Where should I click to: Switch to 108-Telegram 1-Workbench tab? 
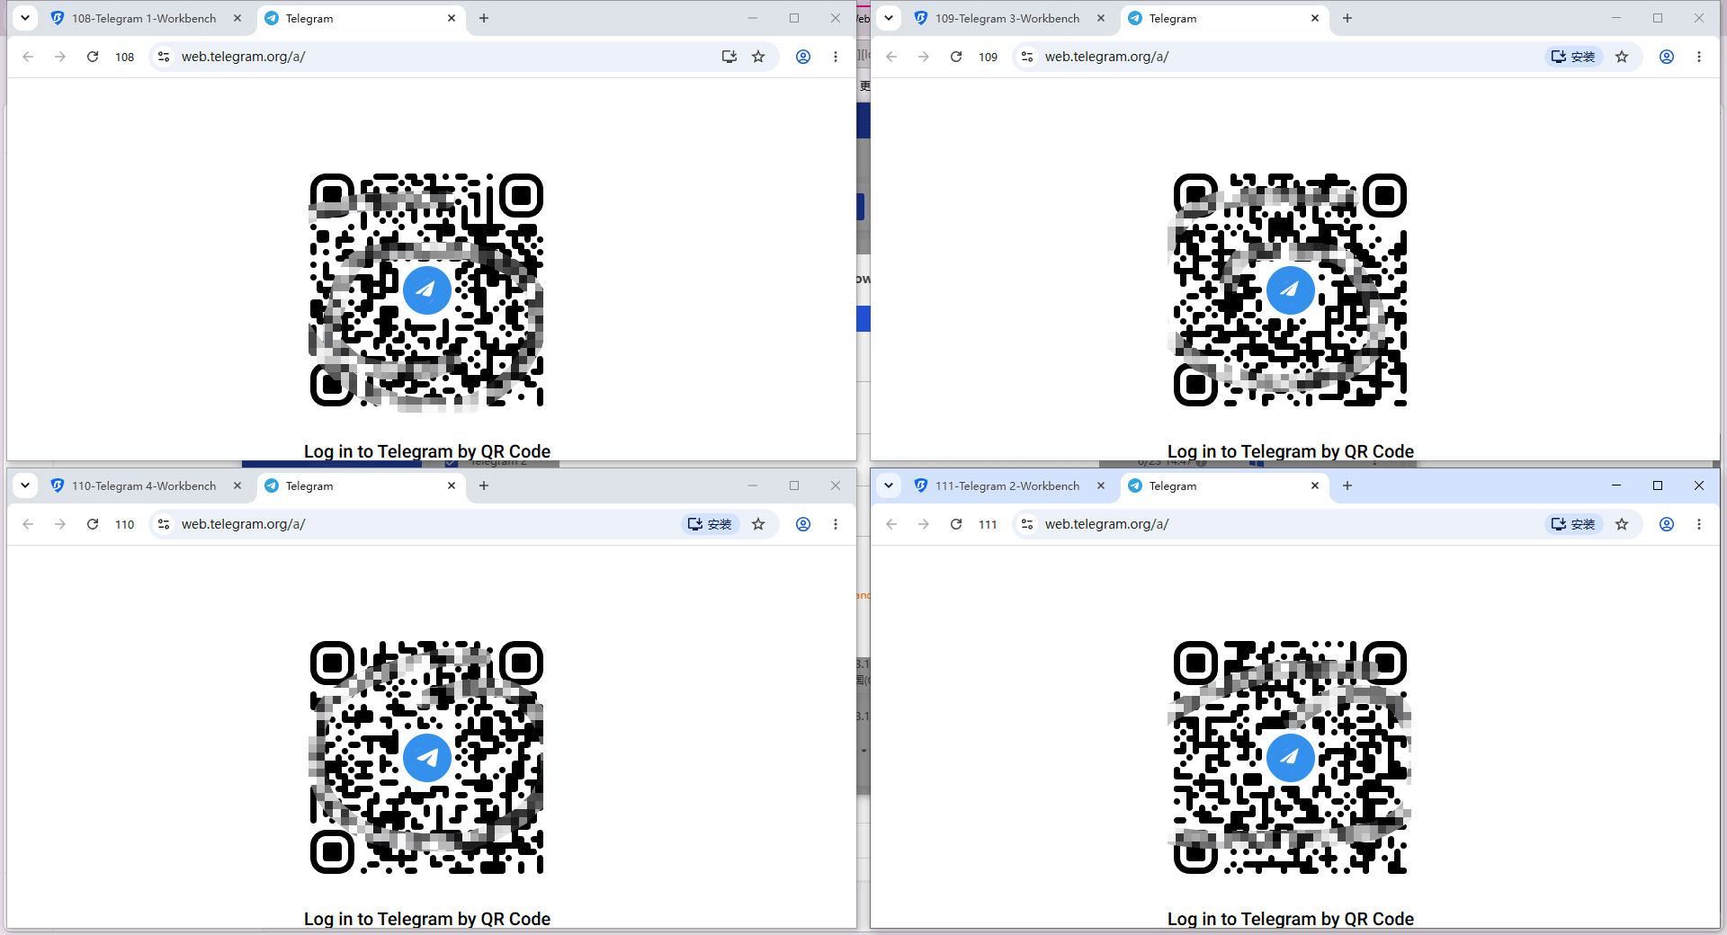pyautogui.click(x=144, y=18)
